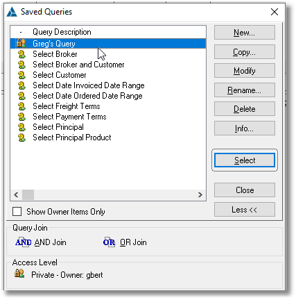Choose the OR Join icon

[x=109, y=242]
